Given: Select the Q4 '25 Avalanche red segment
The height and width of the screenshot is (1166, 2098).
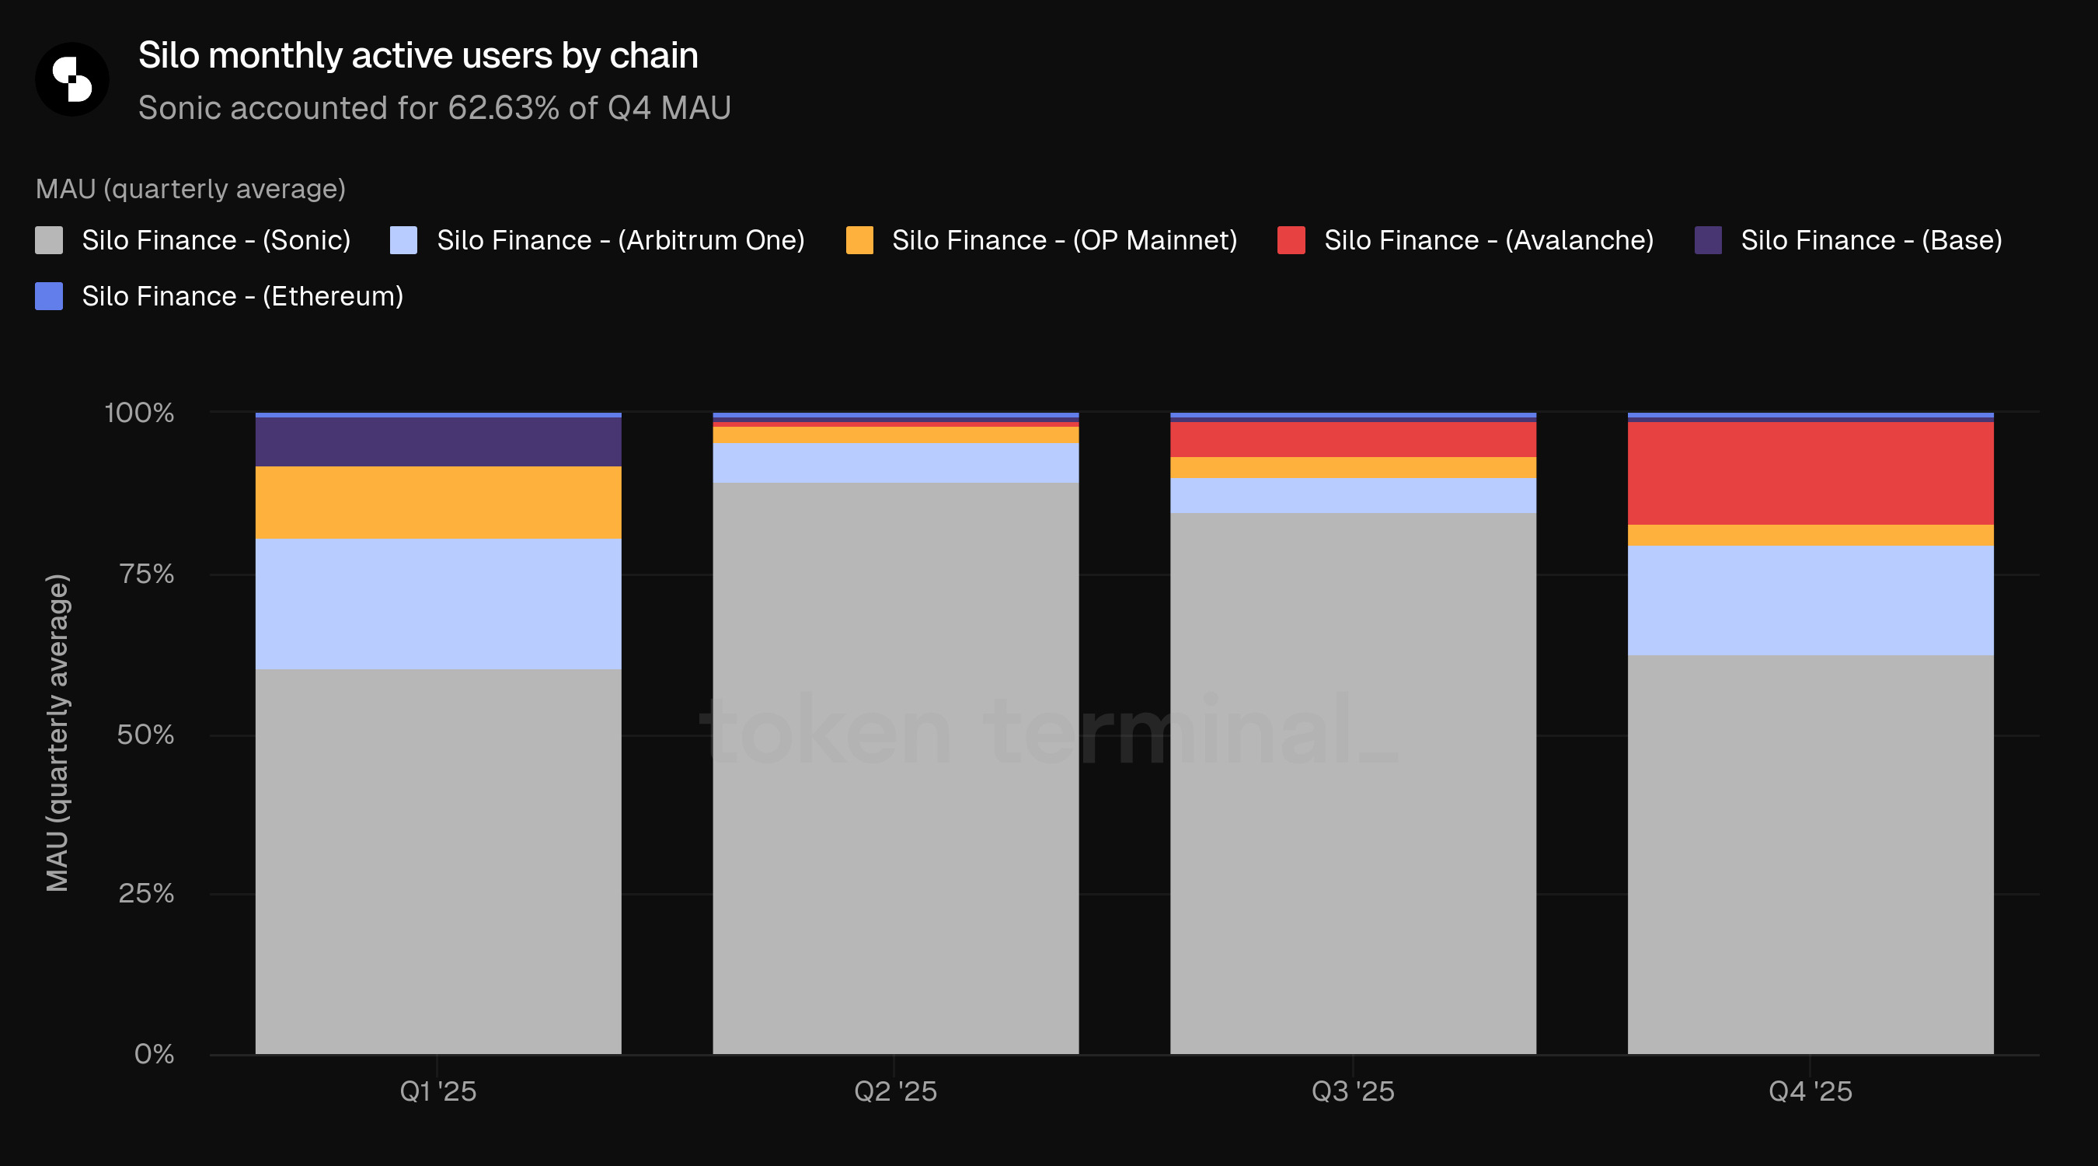Looking at the screenshot, I should point(1810,473).
